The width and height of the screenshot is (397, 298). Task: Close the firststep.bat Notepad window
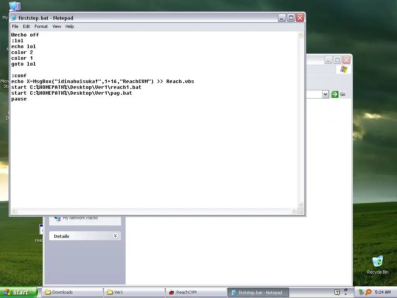coord(300,18)
